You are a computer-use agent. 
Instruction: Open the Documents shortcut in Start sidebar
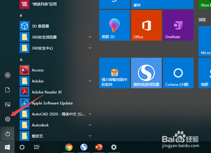8,90
